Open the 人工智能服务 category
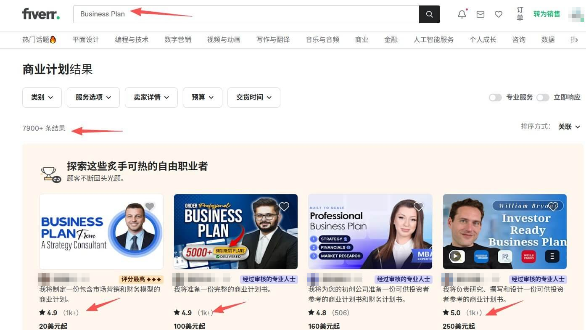This screenshot has width=586, height=330. [x=433, y=40]
